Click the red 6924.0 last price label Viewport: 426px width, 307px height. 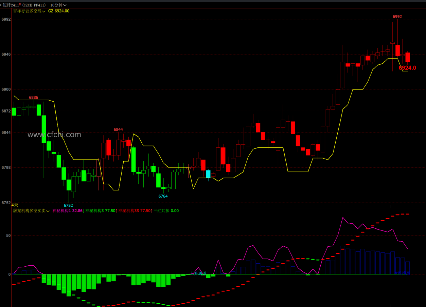click(407, 68)
